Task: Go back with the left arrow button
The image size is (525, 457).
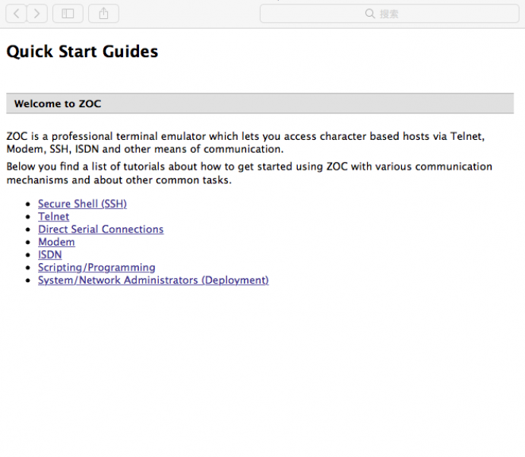Action: point(17,14)
